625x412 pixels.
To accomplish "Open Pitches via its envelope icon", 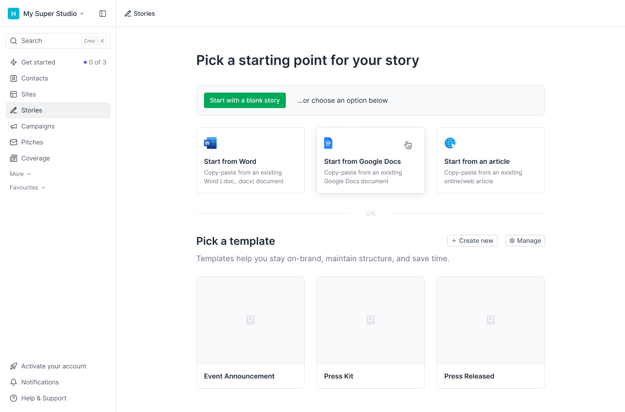I will click(14, 142).
